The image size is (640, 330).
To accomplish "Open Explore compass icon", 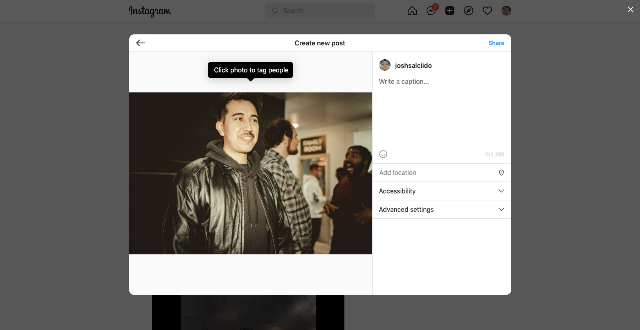I will tap(469, 11).
